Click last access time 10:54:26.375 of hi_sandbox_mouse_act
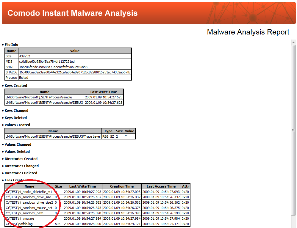297x228 pixels. [x=161, y=208]
